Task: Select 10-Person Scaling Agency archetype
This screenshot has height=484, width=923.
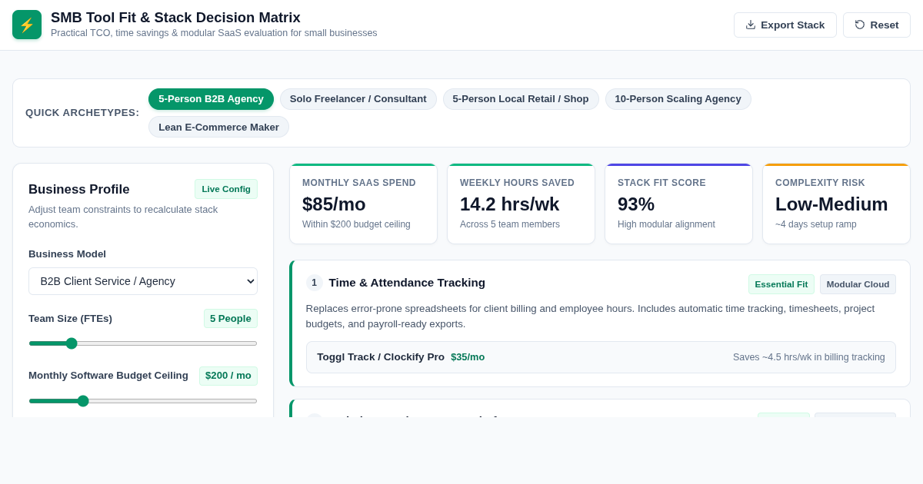Action: pyautogui.click(x=678, y=99)
